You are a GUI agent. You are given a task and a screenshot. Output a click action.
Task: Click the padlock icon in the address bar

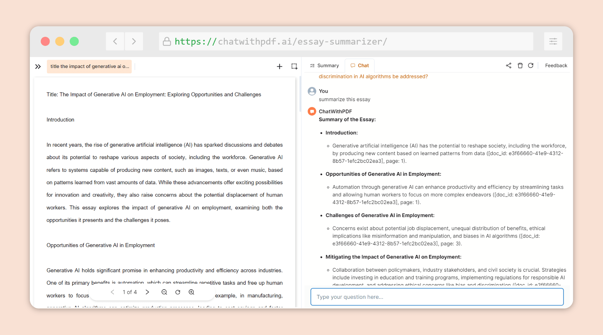(167, 41)
